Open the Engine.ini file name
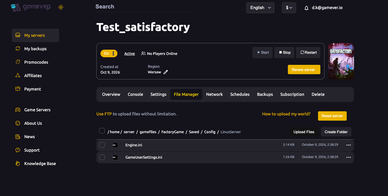The width and height of the screenshot is (388, 196). tap(134, 145)
